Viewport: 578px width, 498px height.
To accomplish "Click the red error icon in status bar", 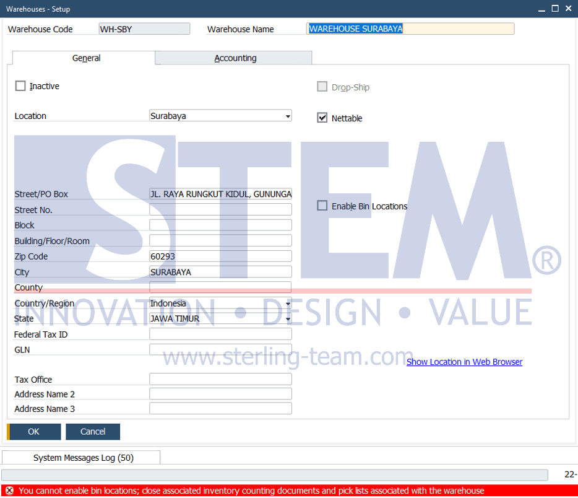I will [x=9, y=491].
